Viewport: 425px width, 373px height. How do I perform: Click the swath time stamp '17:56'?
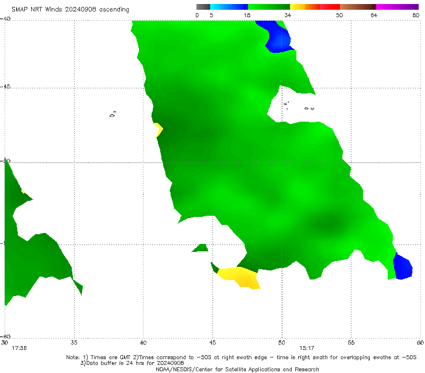coord(19,348)
